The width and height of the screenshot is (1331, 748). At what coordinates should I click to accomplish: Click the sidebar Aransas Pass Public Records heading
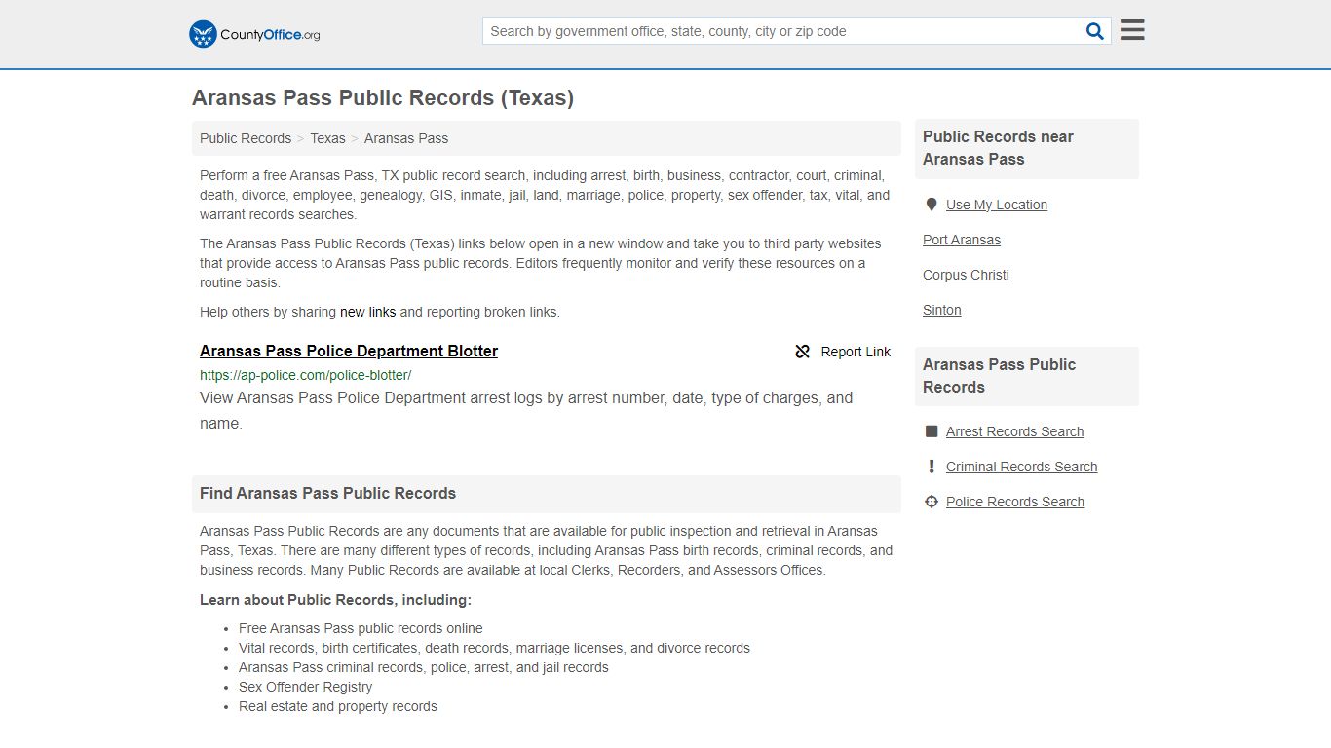(999, 376)
